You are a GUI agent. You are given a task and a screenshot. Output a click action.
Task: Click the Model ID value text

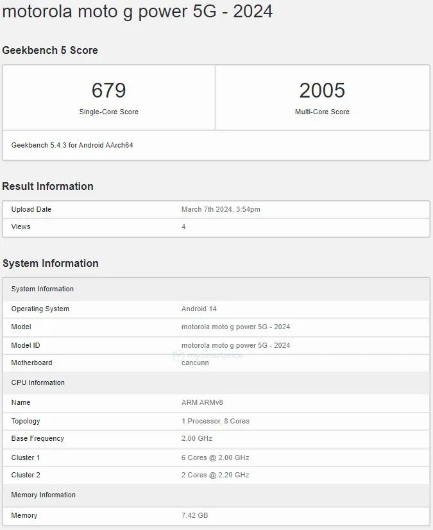point(235,345)
